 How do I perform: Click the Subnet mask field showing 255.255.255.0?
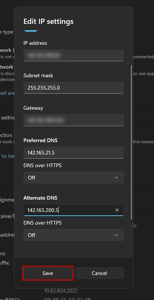[74, 88]
